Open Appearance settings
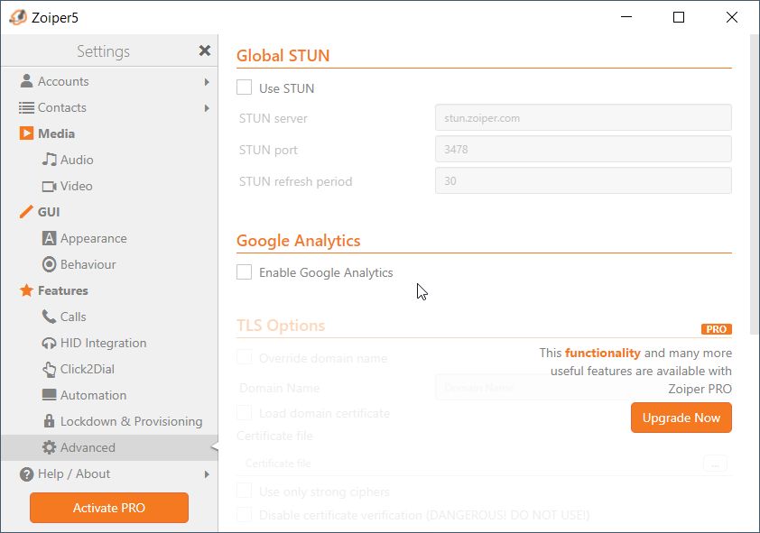The width and height of the screenshot is (760, 533). (x=109, y=238)
